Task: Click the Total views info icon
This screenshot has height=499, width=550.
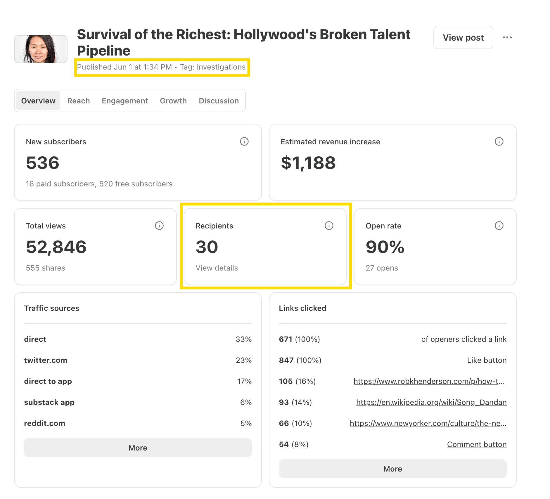Action: [x=159, y=226]
